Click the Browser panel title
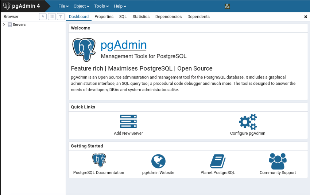This screenshot has height=195, width=310. click(x=11, y=17)
